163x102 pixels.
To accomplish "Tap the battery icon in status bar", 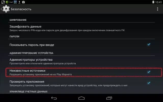I will click(153, 2).
